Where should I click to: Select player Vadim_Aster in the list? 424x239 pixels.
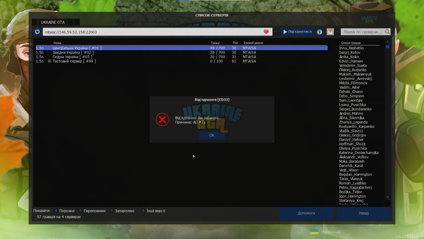point(349,87)
